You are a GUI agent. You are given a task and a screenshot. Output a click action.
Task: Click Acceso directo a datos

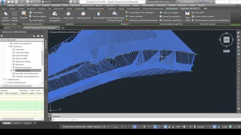(x=203, y=16)
